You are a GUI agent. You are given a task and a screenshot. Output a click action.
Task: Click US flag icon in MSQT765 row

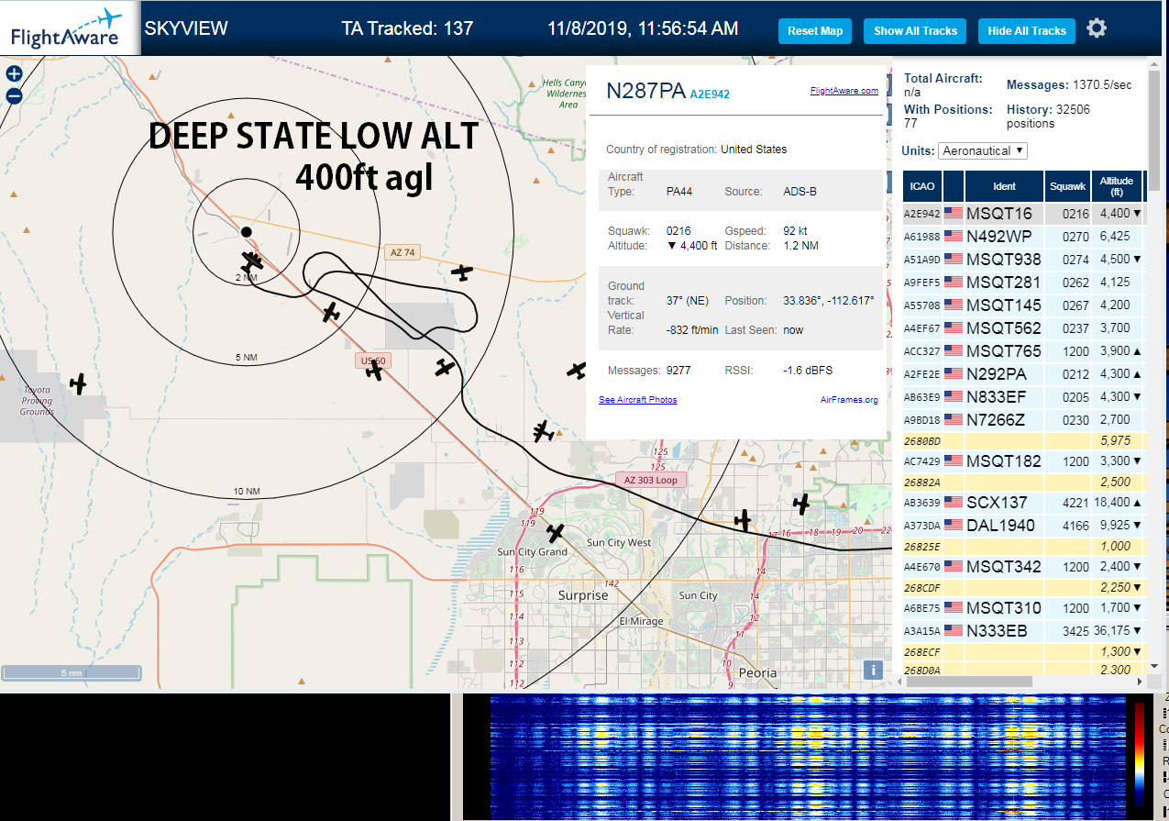pos(954,350)
